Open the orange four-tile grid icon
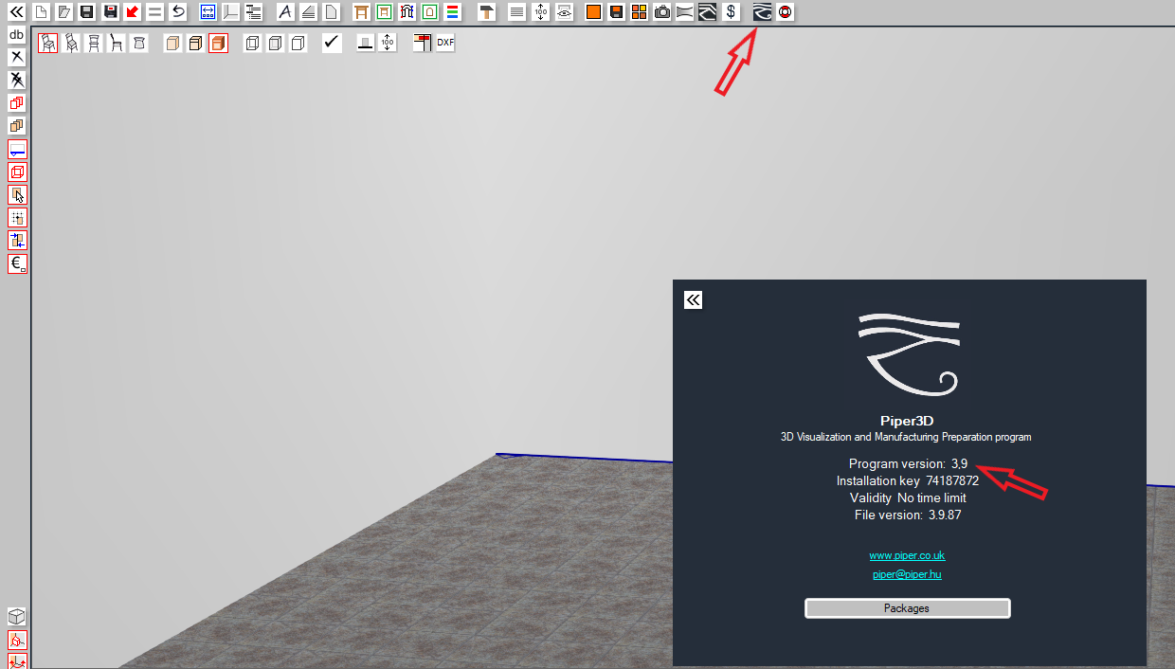Viewport: 1175px width, 669px height. coord(639,12)
